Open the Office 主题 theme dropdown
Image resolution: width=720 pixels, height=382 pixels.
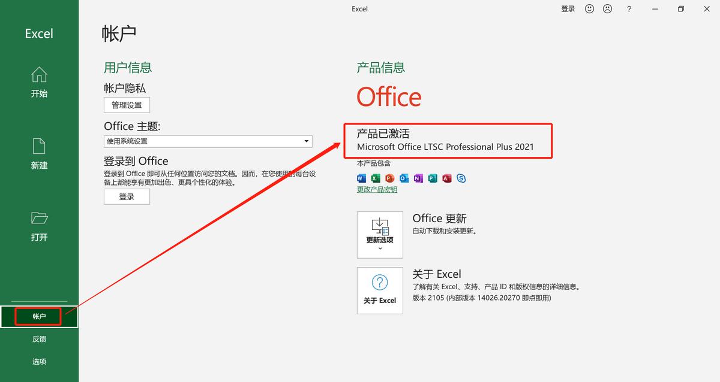click(207, 141)
